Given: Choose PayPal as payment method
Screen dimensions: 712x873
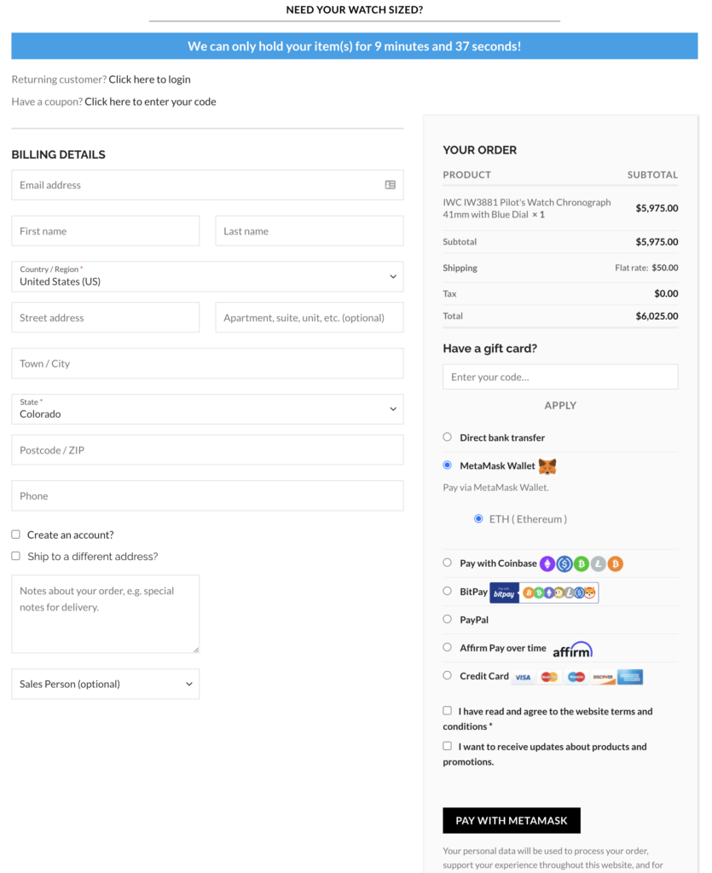Looking at the screenshot, I should (447, 619).
